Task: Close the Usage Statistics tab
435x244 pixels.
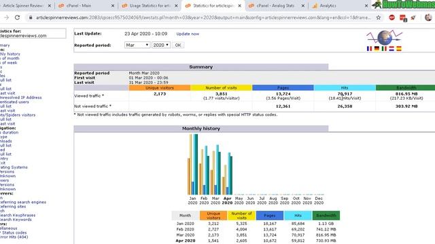Action: point(176,5)
